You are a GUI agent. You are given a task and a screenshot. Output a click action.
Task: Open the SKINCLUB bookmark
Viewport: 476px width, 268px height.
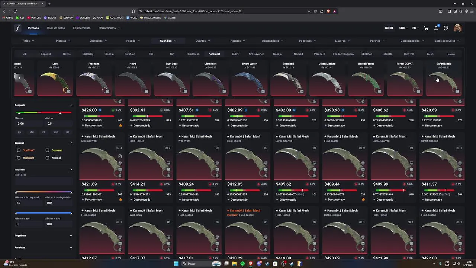[83, 17]
